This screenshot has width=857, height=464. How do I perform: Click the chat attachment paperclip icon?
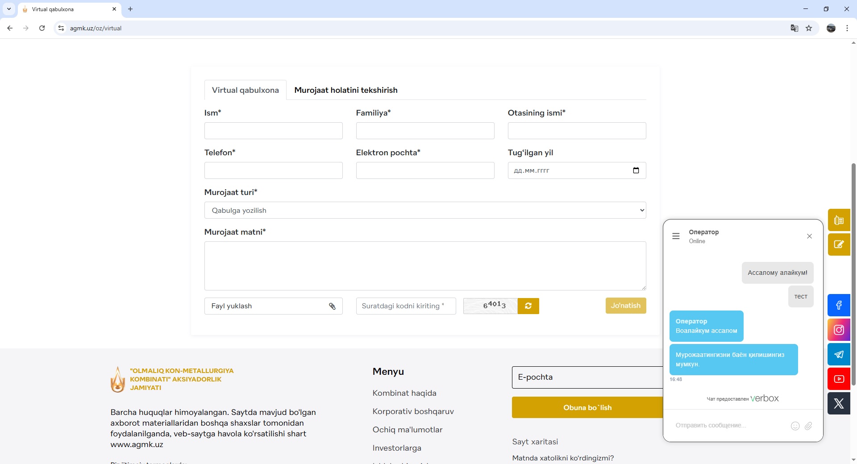(808, 426)
